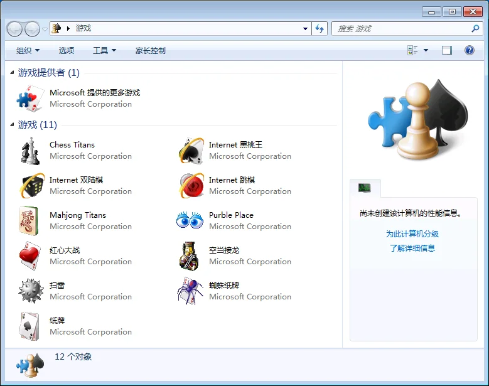This screenshot has width=489, height=386.
Task: Collapse the 游戏提供者 group
Action: tap(13, 73)
